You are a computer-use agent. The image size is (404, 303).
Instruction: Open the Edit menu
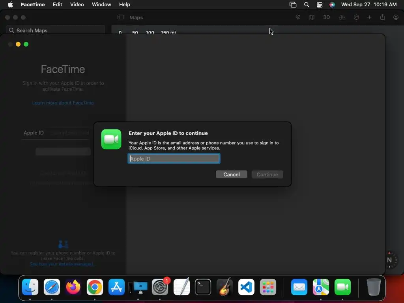coord(58,5)
